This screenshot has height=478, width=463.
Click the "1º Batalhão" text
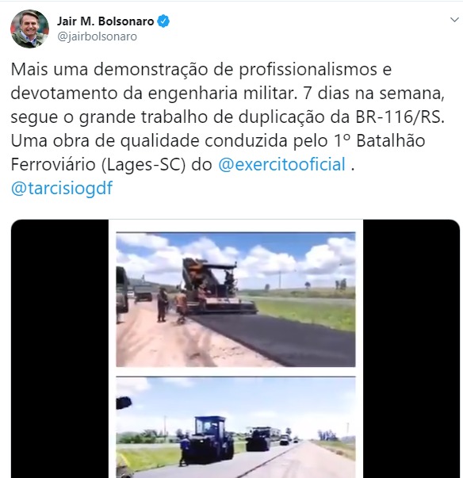coord(379,141)
